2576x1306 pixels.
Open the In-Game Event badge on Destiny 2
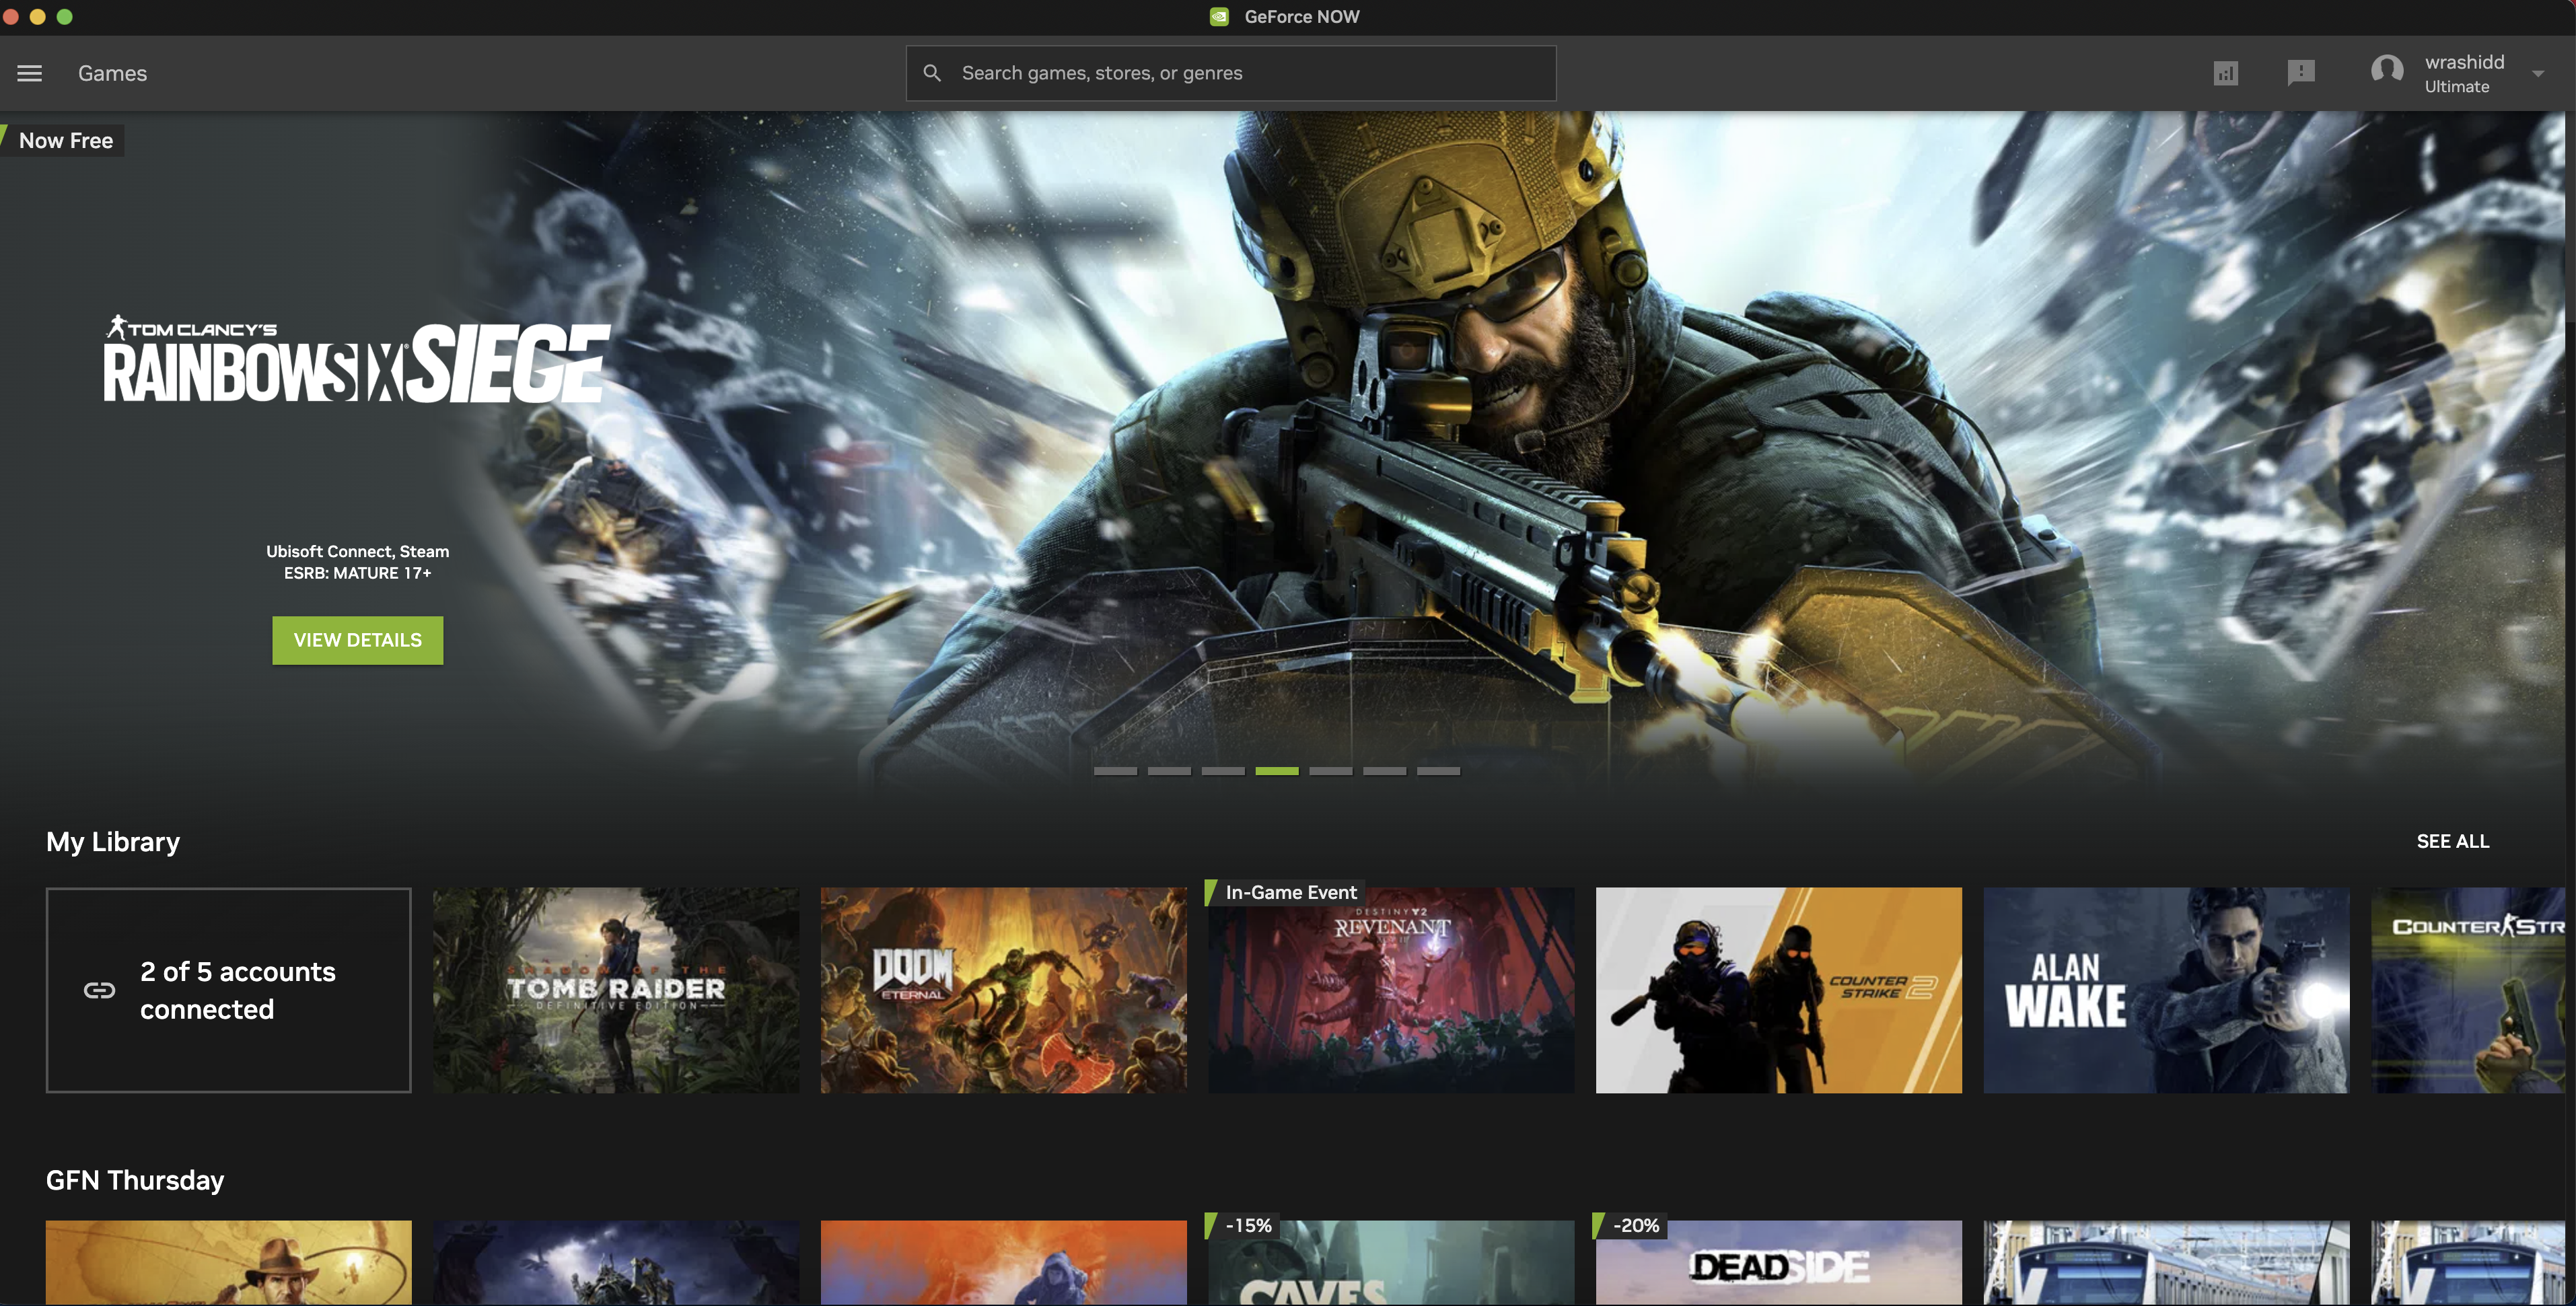1291,892
